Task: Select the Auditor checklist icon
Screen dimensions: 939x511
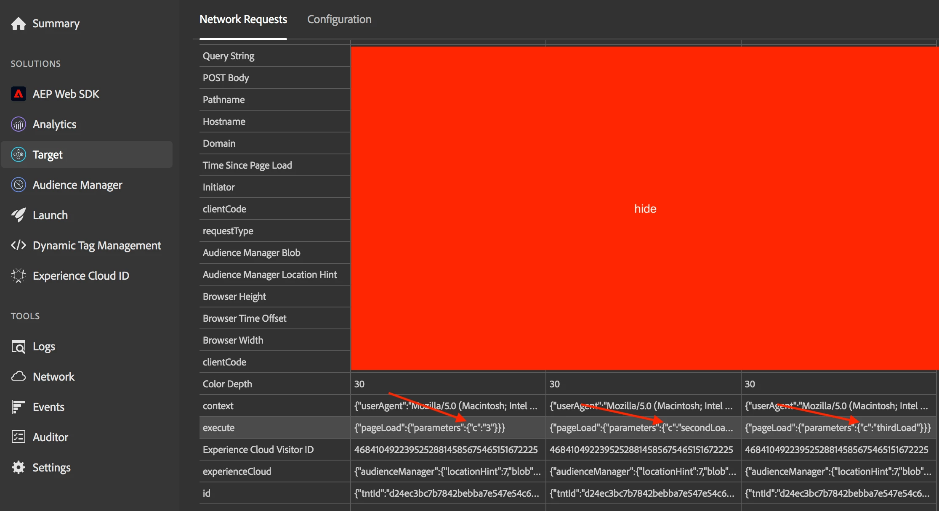Action: pyautogui.click(x=18, y=437)
